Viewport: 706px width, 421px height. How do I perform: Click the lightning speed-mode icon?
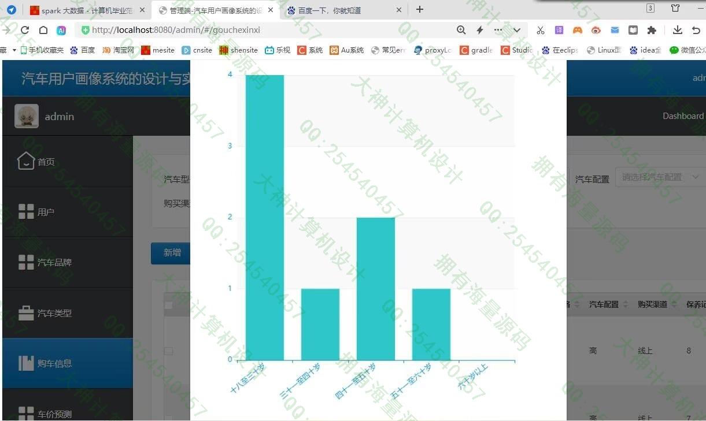pos(479,30)
